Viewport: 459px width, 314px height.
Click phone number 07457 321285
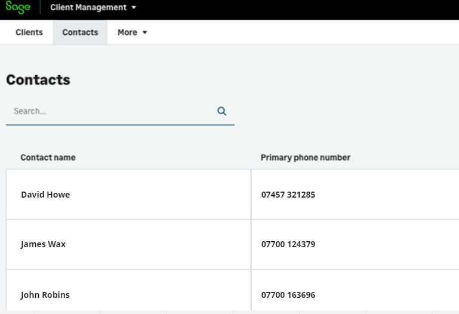(288, 195)
